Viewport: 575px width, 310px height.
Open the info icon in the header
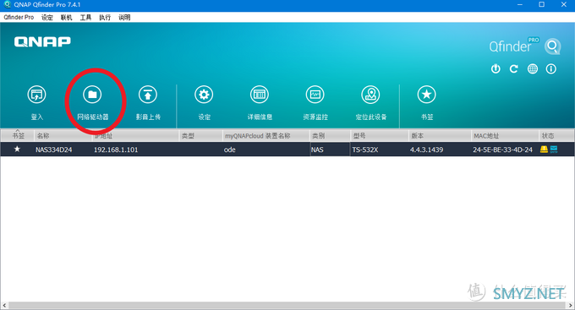[x=550, y=68]
